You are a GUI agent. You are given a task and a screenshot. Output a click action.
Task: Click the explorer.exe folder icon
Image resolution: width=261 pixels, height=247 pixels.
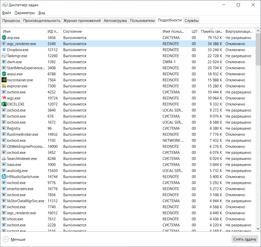tap(4, 86)
